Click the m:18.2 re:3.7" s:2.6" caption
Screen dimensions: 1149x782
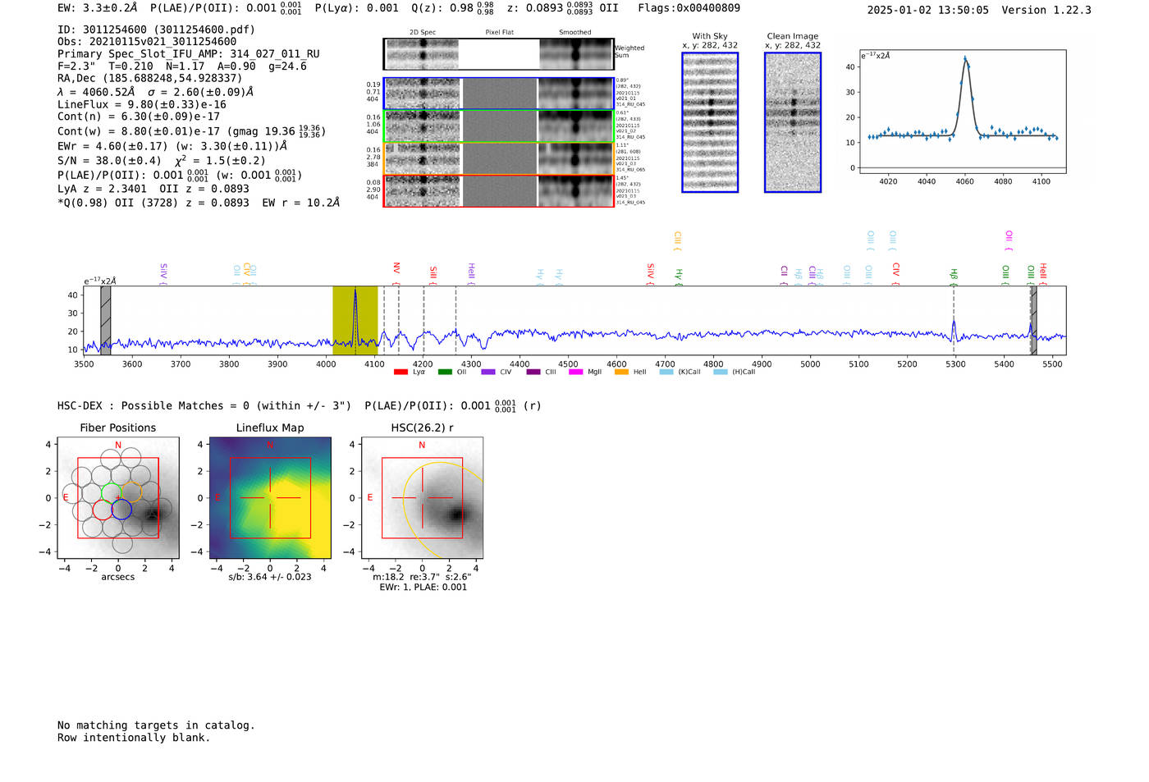pos(422,577)
